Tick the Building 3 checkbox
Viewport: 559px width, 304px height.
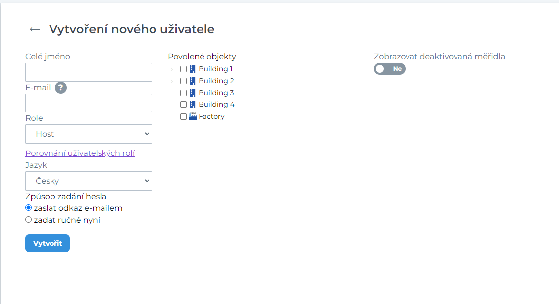(x=183, y=93)
